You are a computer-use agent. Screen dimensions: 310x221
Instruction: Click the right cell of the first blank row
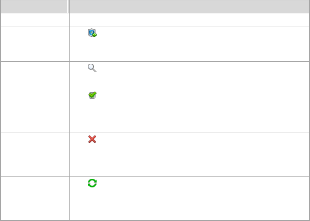[x=189, y=20]
